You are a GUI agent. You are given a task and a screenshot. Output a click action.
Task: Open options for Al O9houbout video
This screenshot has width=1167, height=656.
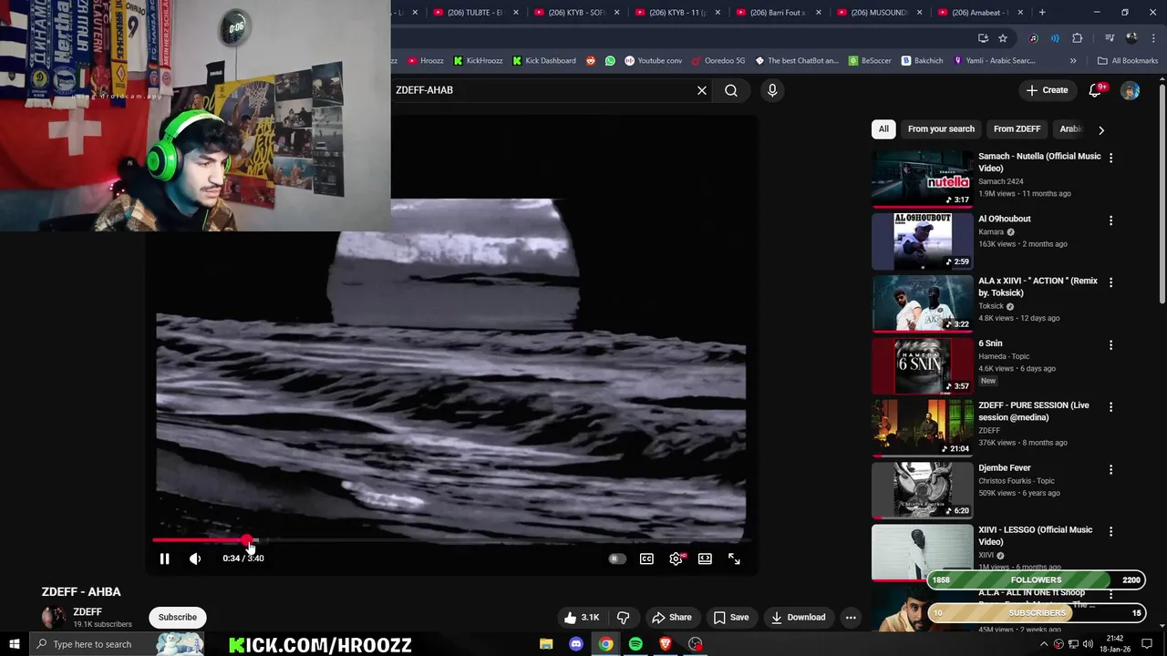click(x=1110, y=220)
